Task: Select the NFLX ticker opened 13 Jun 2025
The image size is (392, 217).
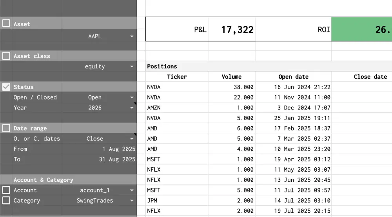Action: [x=177, y=180]
